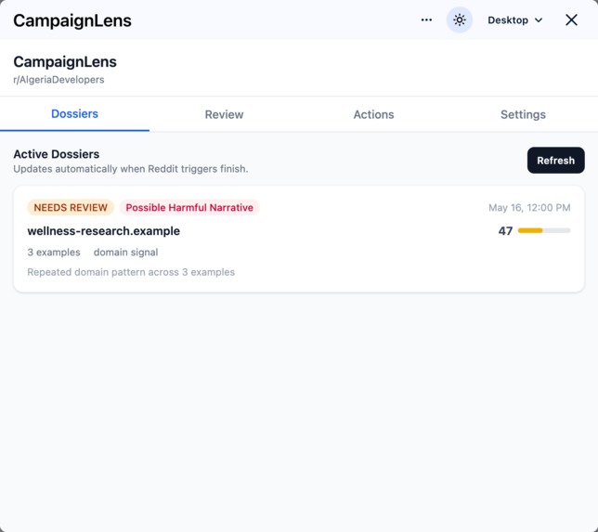Toggle the light/dark theme sun icon

459,19
